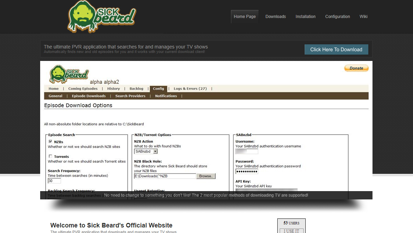413x233 pixels.
Task: Select the Config tab
Action: pyautogui.click(x=158, y=89)
